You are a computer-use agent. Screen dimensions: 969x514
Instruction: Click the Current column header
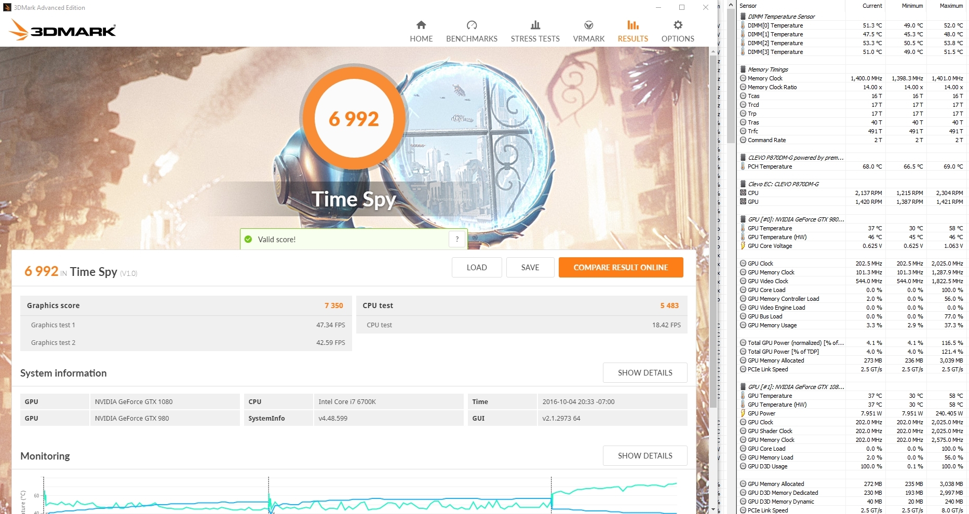click(866, 6)
